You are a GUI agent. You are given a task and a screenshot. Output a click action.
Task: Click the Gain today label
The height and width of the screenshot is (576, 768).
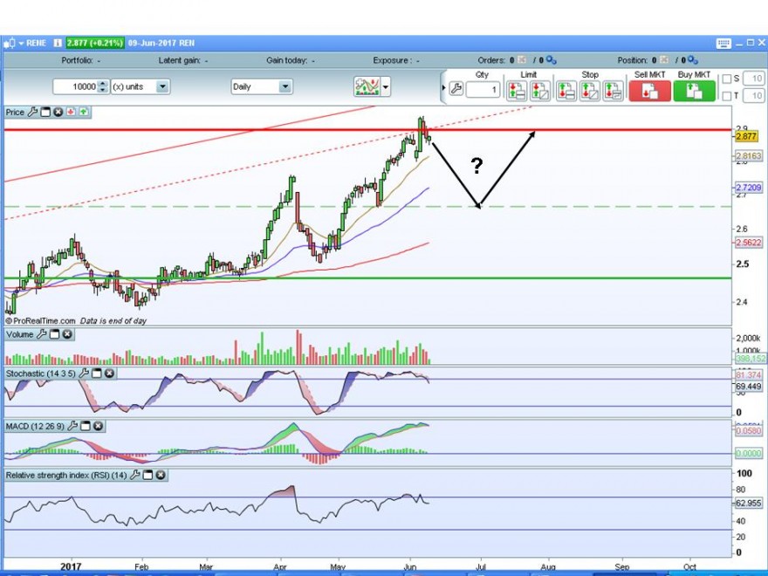[x=287, y=60]
